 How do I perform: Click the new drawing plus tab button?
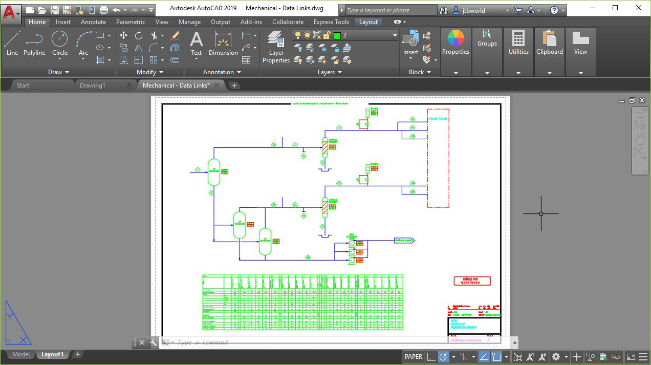(234, 85)
